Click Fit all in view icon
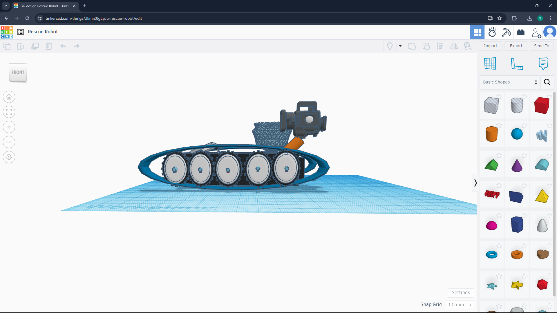This screenshot has width=557, height=313. (9, 112)
